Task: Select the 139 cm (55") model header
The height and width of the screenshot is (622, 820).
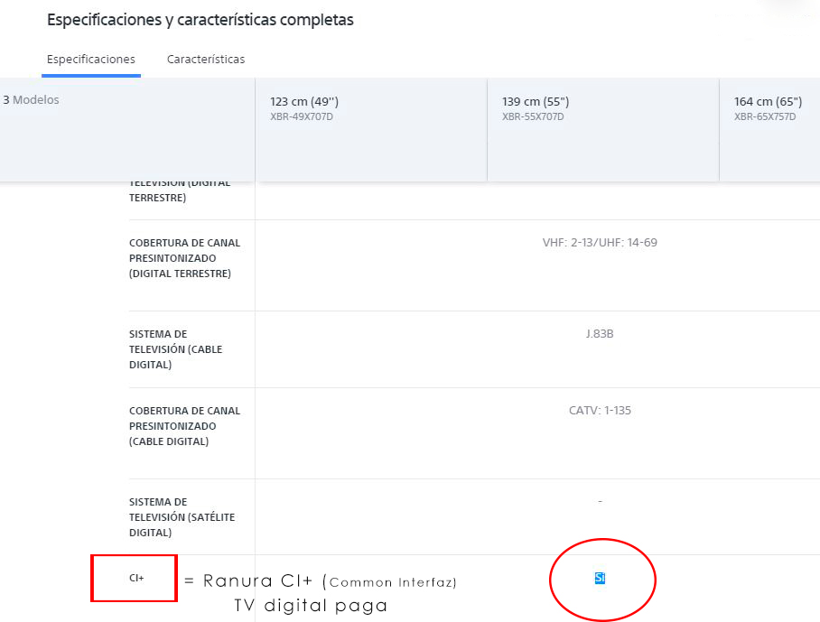Action: click(x=536, y=102)
